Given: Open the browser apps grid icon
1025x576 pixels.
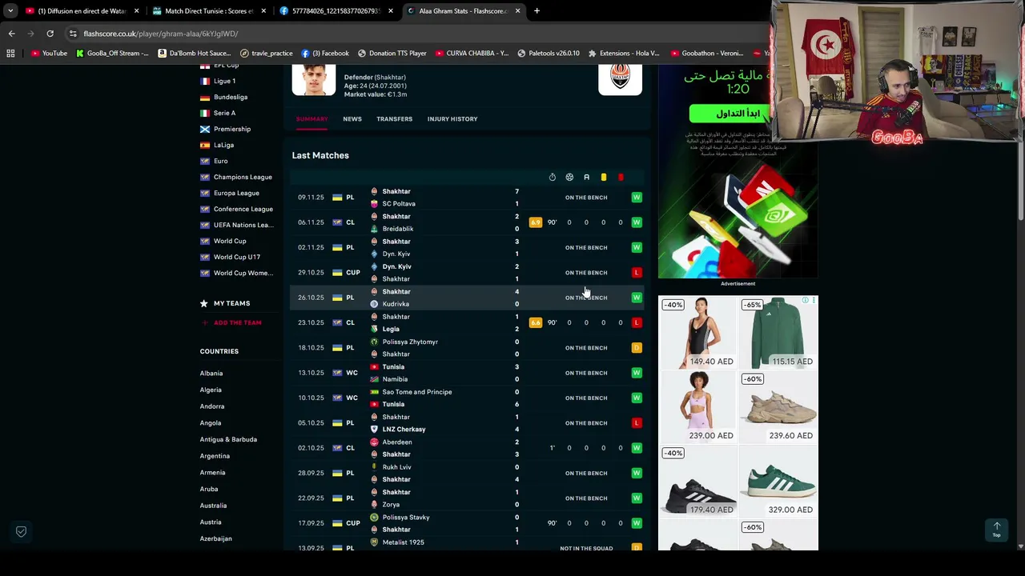Looking at the screenshot, I should tap(10, 54).
